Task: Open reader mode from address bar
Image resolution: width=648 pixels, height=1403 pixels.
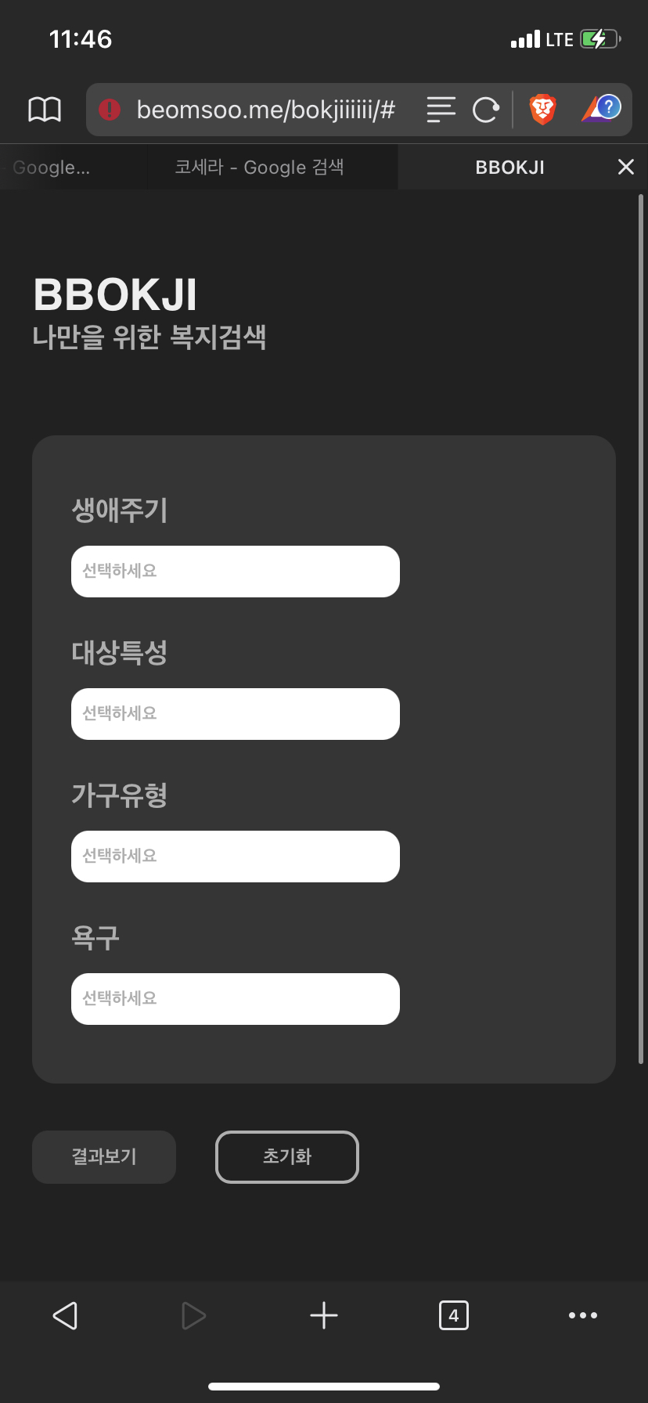Action: (x=441, y=110)
